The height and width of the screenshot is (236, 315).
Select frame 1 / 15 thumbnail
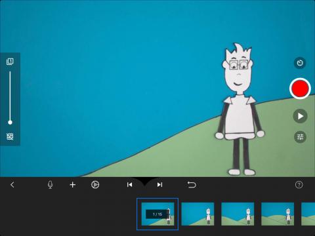coord(157,214)
